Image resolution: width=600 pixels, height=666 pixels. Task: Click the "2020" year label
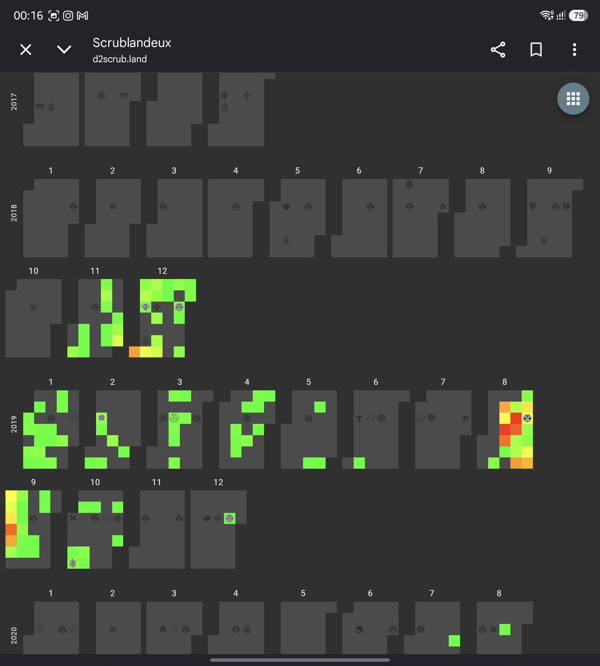[x=14, y=635]
